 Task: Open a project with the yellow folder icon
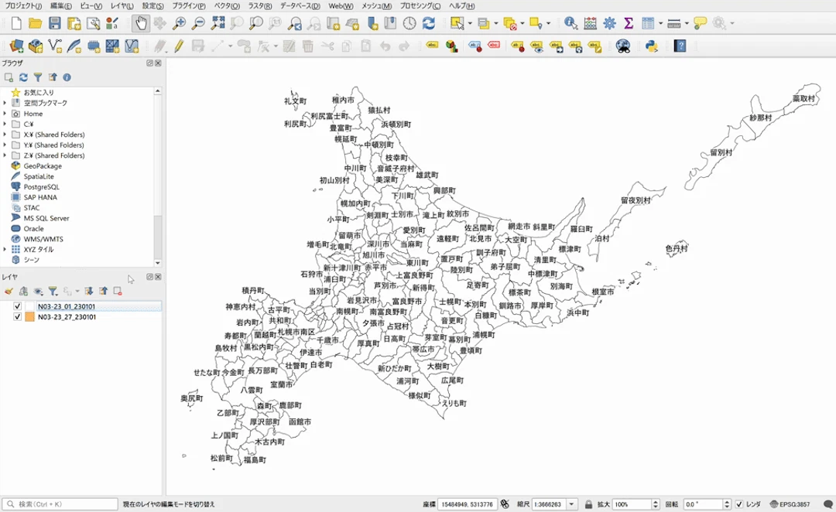point(35,23)
